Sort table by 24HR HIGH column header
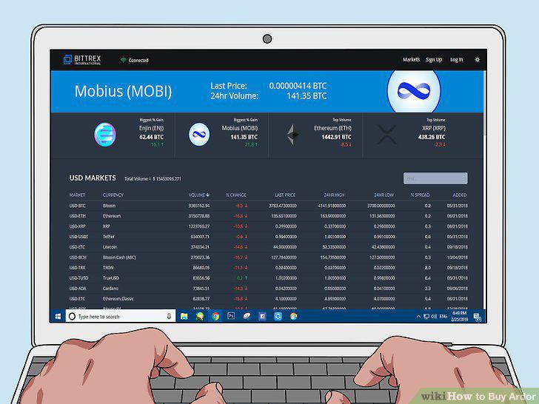539x404 pixels. [334, 195]
